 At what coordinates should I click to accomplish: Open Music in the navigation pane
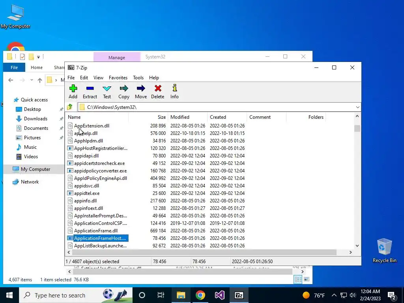coord(30,147)
